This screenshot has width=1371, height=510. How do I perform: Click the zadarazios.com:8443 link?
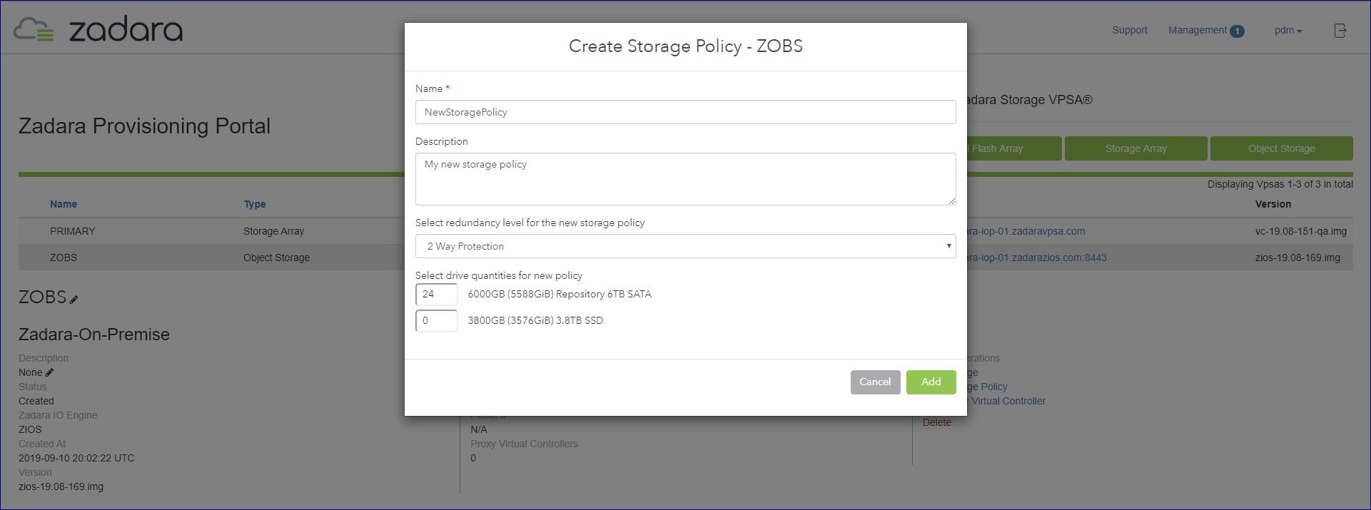[1037, 257]
